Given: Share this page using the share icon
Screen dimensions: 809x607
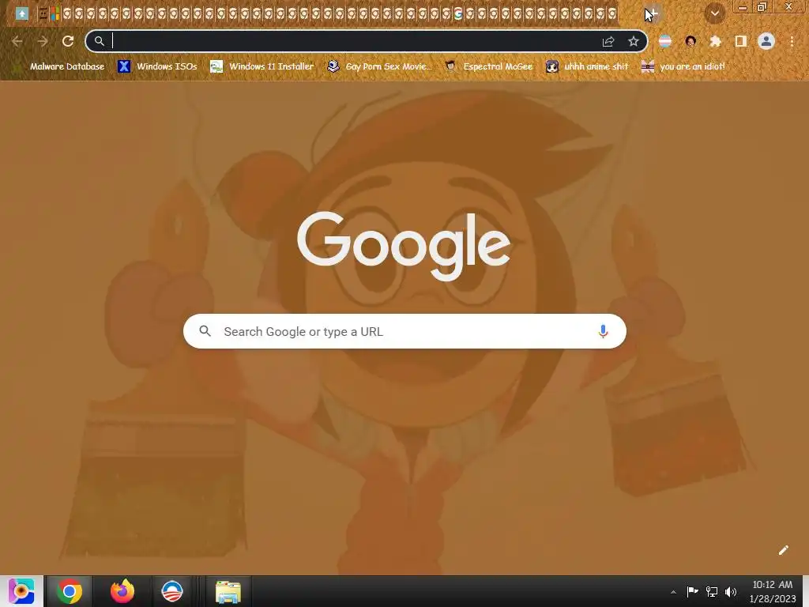Looking at the screenshot, I should 608,41.
